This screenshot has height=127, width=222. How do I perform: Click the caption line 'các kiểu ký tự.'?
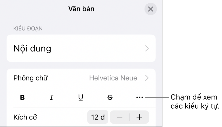tap(195, 107)
